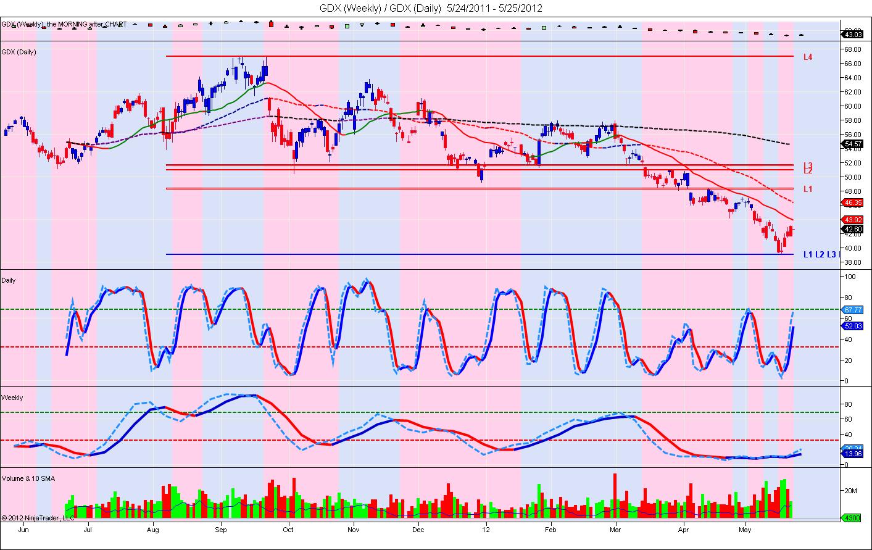Select the Daily stochastic panel label
872x550 pixels.
[9, 280]
